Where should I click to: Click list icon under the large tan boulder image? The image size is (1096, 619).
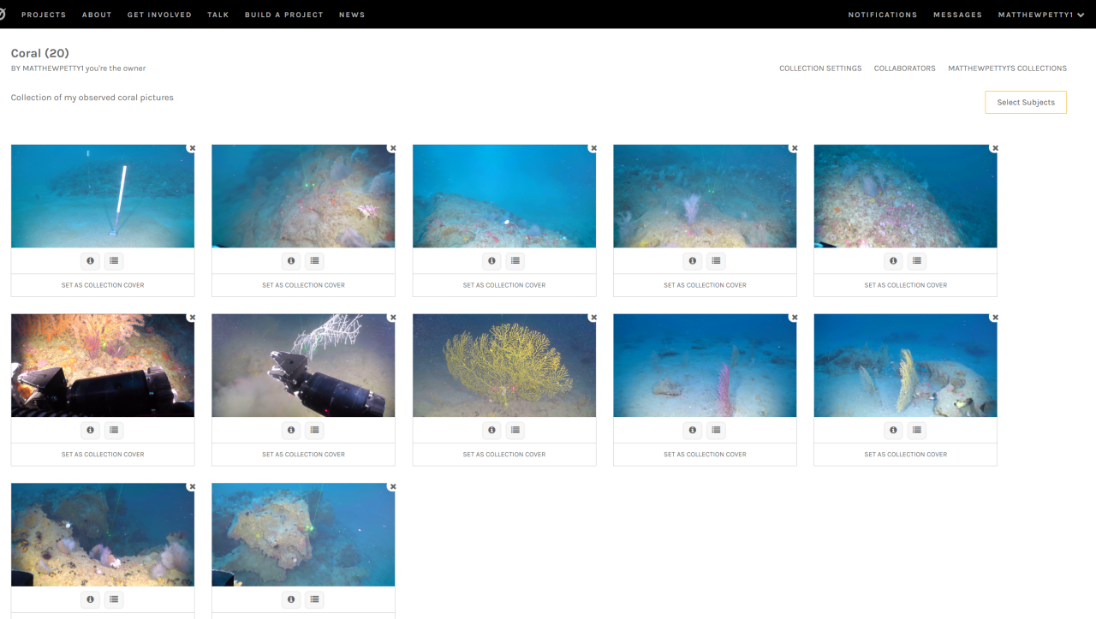pos(315,599)
